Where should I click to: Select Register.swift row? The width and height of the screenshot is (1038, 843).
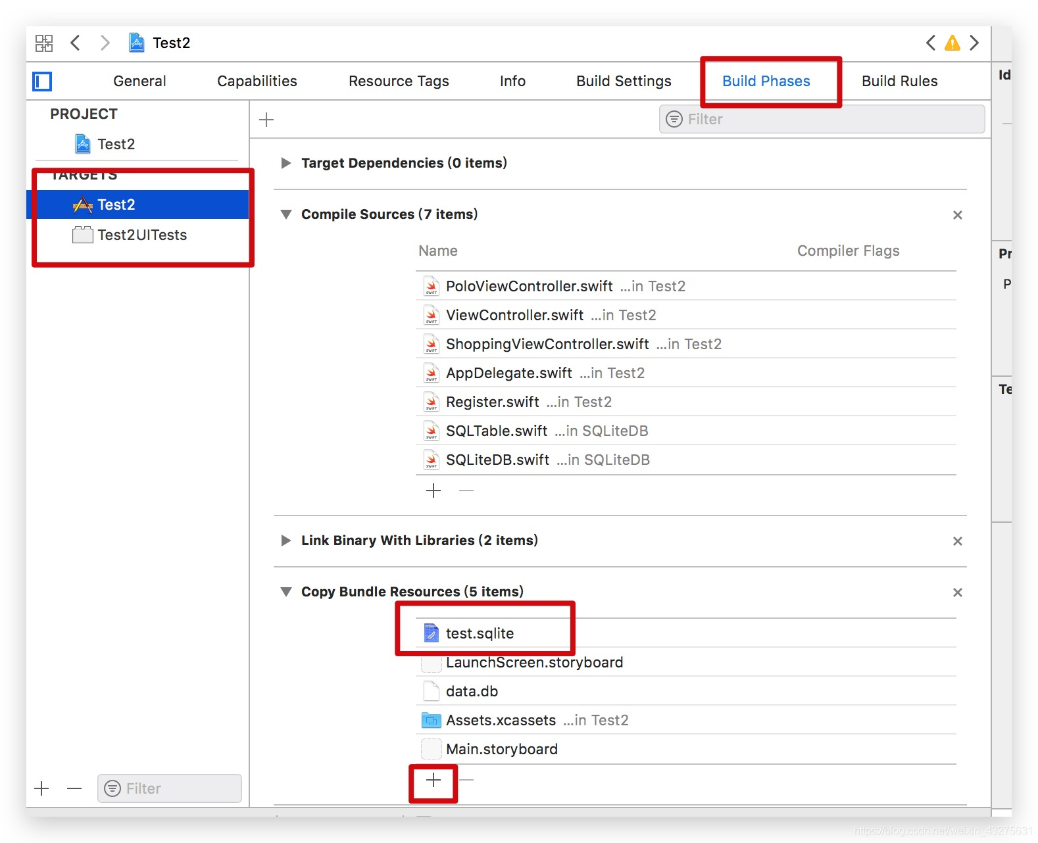[686, 402]
